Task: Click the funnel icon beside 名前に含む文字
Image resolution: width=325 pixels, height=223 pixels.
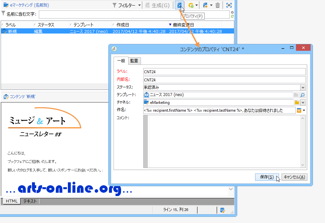Action: coord(3,13)
